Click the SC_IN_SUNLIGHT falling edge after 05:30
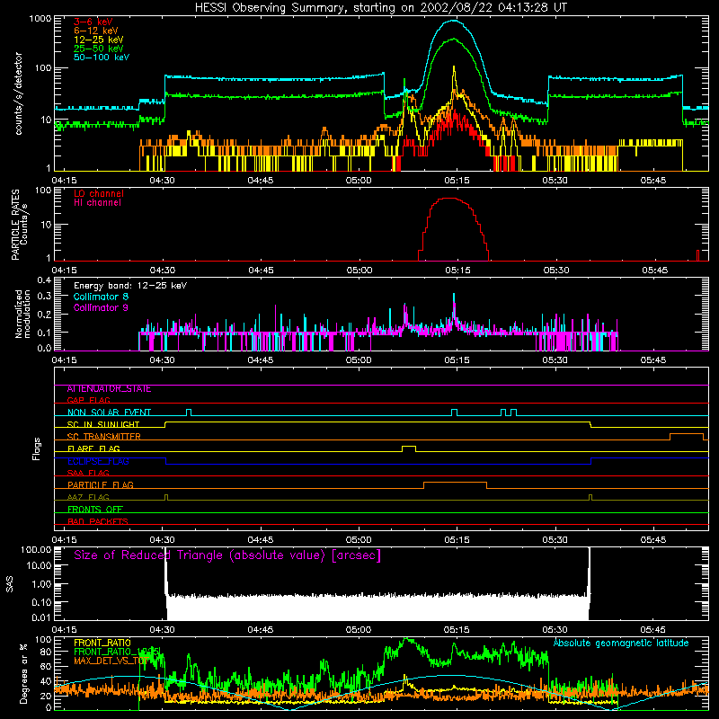Image resolution: width=719 pixels, height=719 pixels. tap(590, 424)
